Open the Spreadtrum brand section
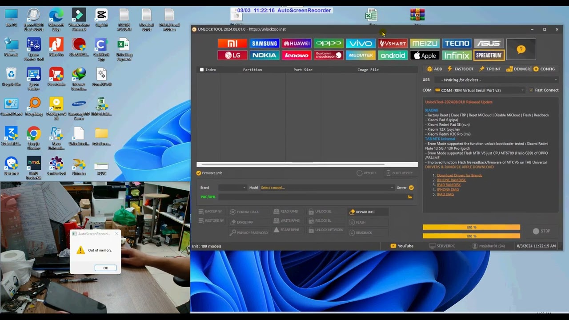 (489, 56)
